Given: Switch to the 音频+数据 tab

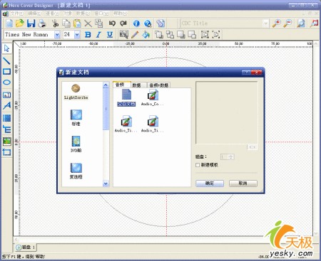Looking at the screenshot, I should [159, 85].
